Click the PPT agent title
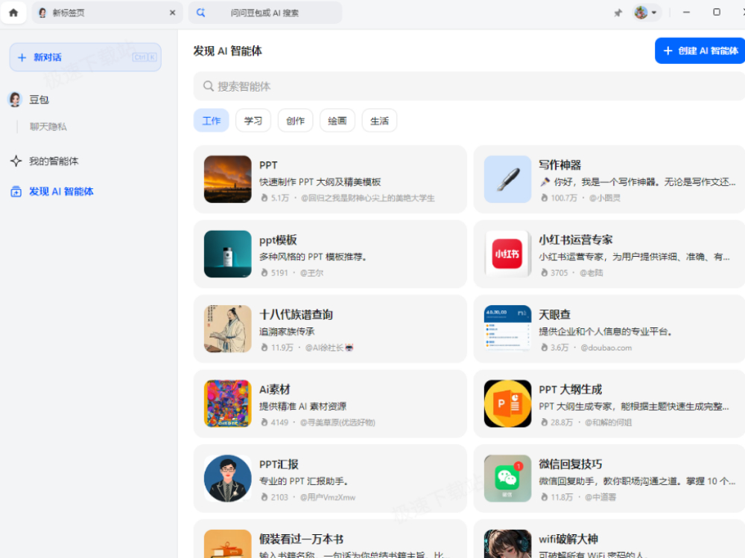This screenshot has height=558, width=745. tap(268, 165)
